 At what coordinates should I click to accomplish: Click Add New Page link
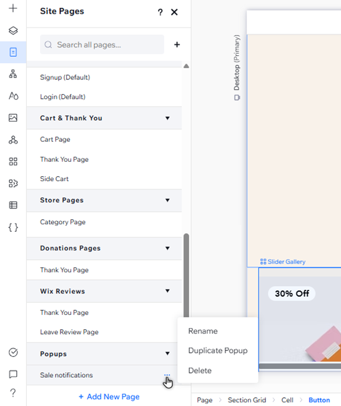[109, 397]
